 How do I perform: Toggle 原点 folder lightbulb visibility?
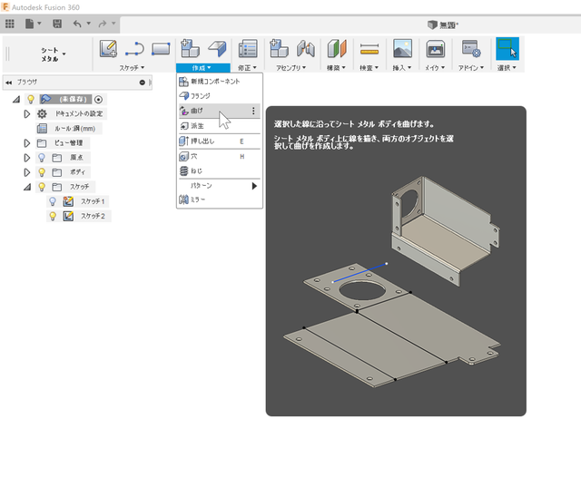coord(42,158)
